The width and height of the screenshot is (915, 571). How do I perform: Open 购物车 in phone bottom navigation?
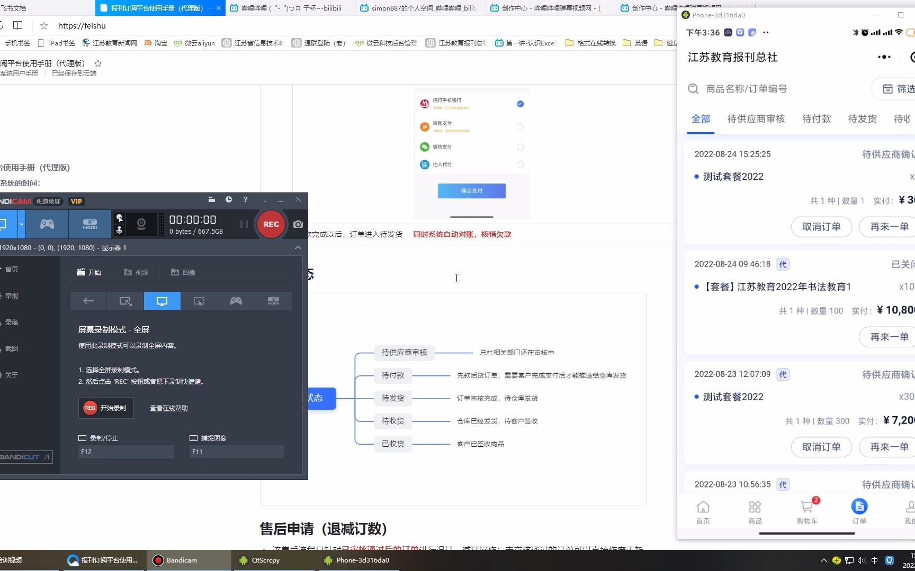(x=807, y=512)
